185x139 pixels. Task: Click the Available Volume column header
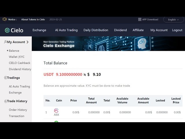tap(122, 100)
